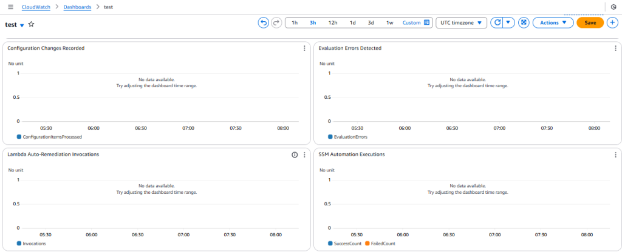Open Configuration Changes Recorded widget menu
The image size is (622, 252).
[304, 48]
